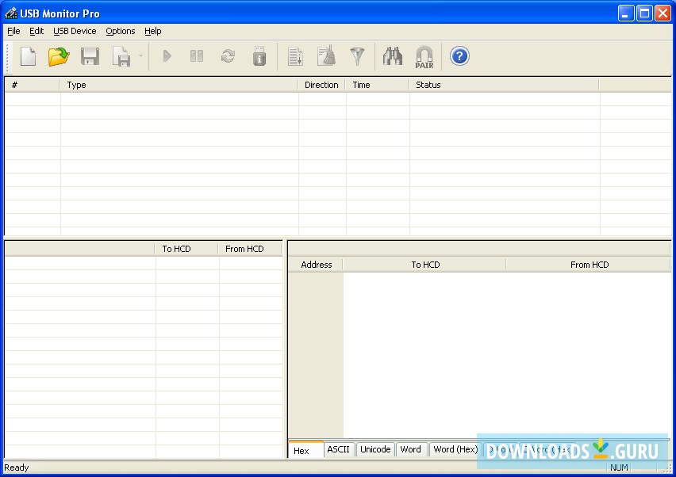Open the File menu
This screenshot has height=477, width=676.
tap(13, 31)
